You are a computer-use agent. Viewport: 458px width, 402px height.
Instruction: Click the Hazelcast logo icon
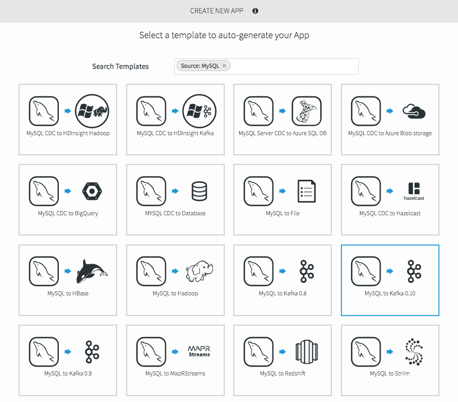[x=414, y=191]
